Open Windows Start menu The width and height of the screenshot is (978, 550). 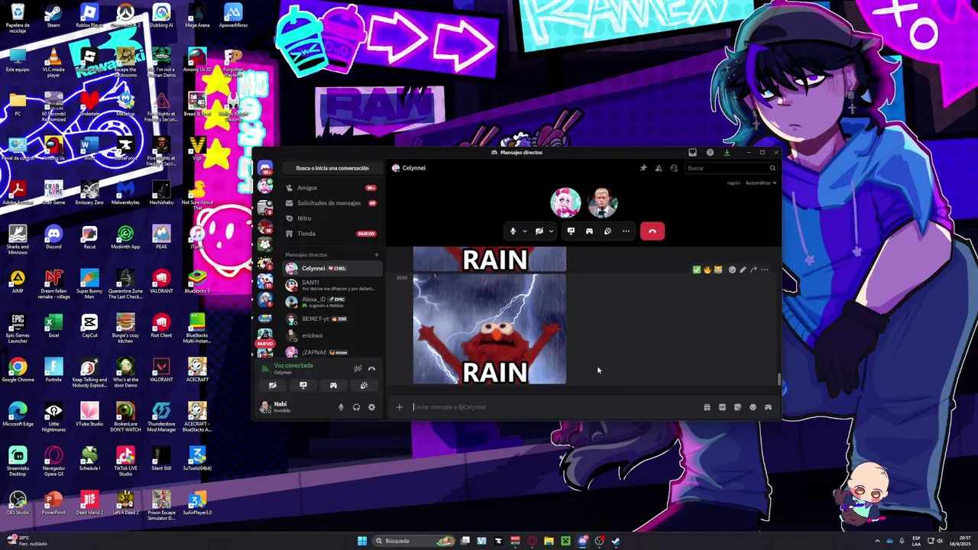tap(362, 541)
